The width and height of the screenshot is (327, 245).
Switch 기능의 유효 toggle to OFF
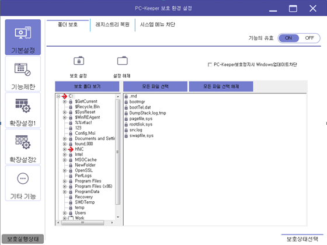point(309,38)
